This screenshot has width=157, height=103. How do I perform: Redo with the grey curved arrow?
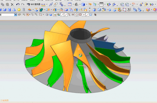[x=23, y=4]
